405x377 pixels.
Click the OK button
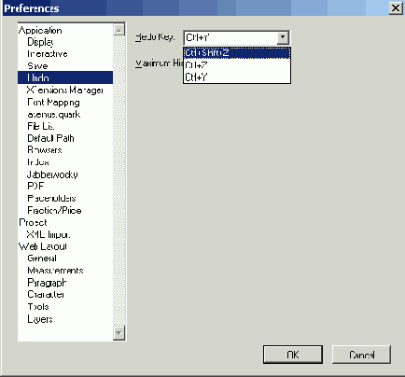point(293,355)
